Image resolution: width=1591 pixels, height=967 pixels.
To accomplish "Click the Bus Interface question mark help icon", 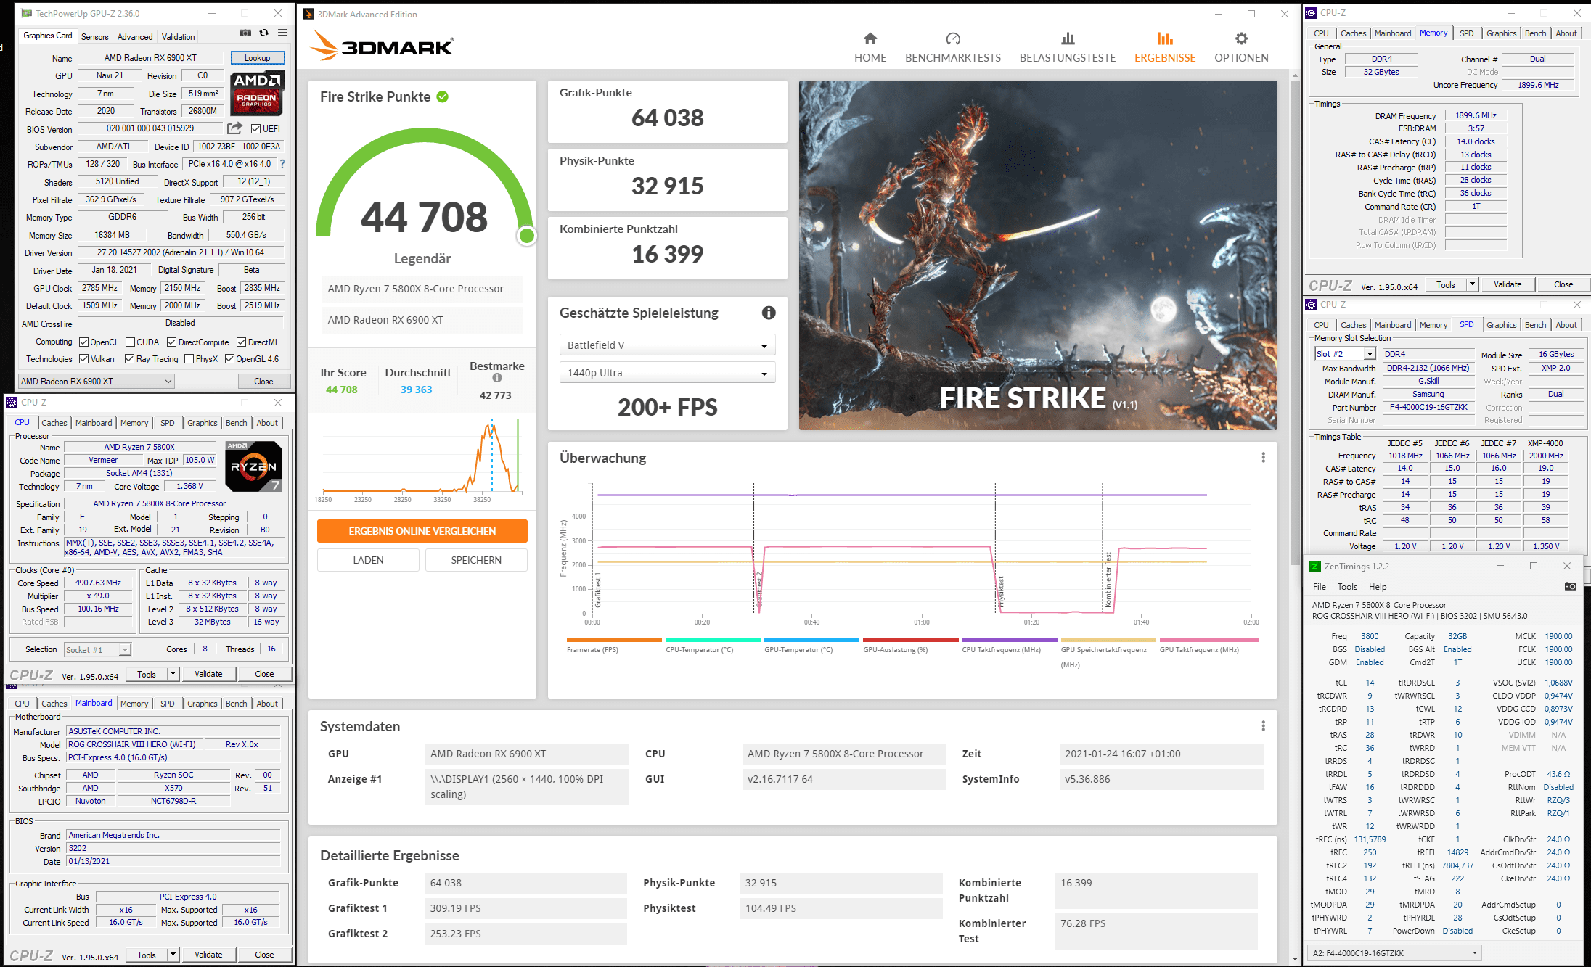I will coord(282,164).
